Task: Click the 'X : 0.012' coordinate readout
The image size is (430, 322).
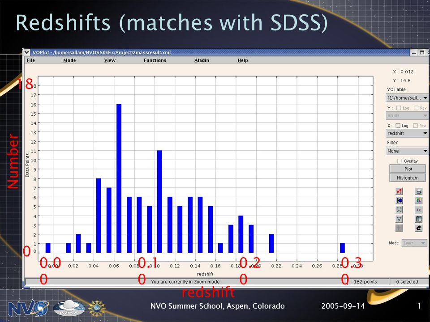Action: point(403,72)
